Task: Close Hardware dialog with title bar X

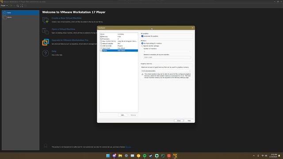Action: (x=193, y=28)
